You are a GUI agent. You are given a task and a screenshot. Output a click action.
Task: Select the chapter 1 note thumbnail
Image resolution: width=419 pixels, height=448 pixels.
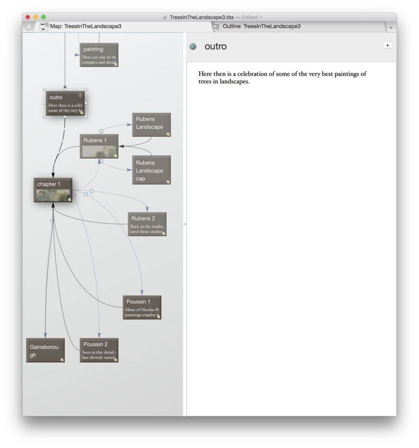pos(53,195)
